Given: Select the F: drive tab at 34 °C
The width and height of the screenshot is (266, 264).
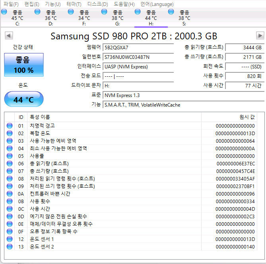Looking at the screenshot, I should coord(84,18).
